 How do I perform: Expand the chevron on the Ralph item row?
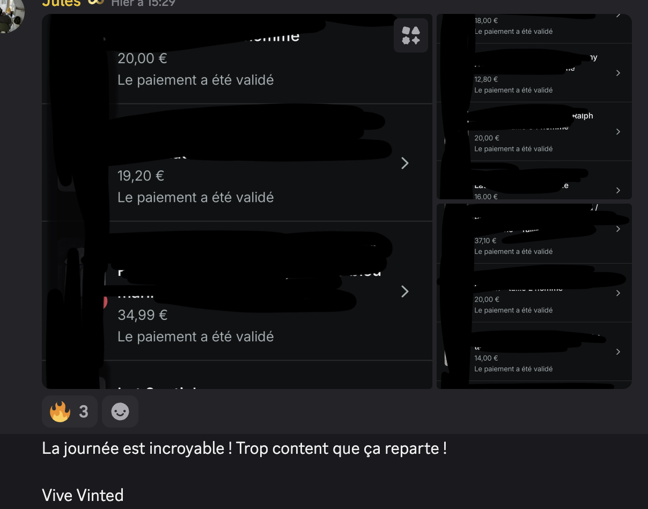pyautogui.click(x=618, y=131)
